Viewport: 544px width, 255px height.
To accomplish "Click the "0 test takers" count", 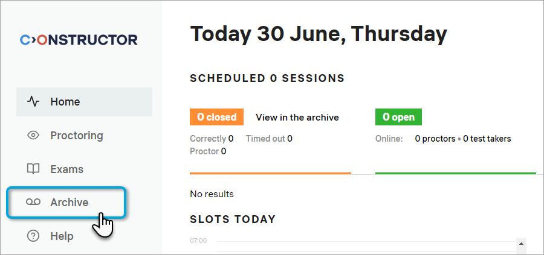I will (x=487, y=139).
